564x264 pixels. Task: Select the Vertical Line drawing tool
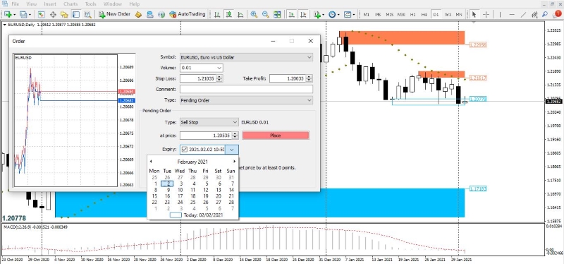coord(501,14)
